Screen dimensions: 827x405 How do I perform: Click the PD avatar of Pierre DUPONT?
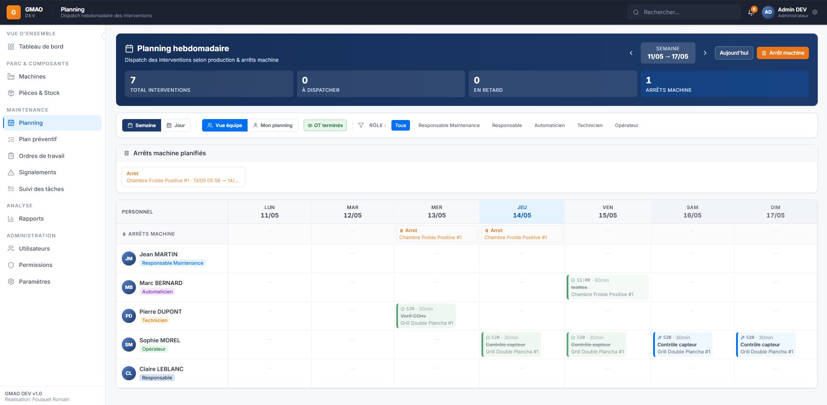tap(129, 316)
